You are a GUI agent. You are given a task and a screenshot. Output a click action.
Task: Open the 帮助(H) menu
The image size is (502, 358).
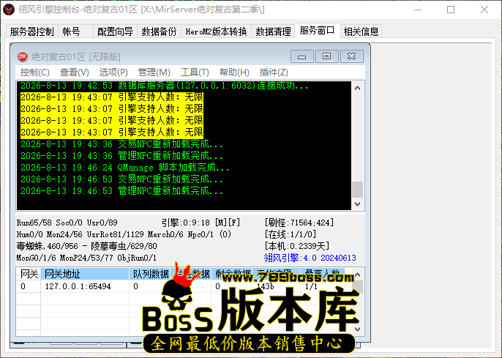tap(234, 72)
